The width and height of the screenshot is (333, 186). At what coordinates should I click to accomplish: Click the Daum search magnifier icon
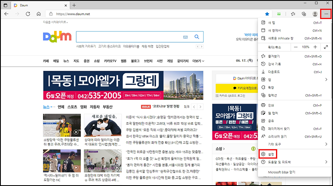pos(197,37)
